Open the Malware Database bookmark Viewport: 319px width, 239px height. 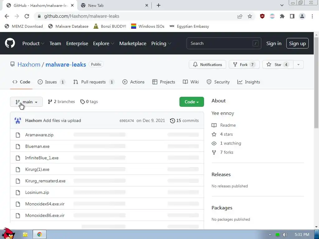[68, 26]
